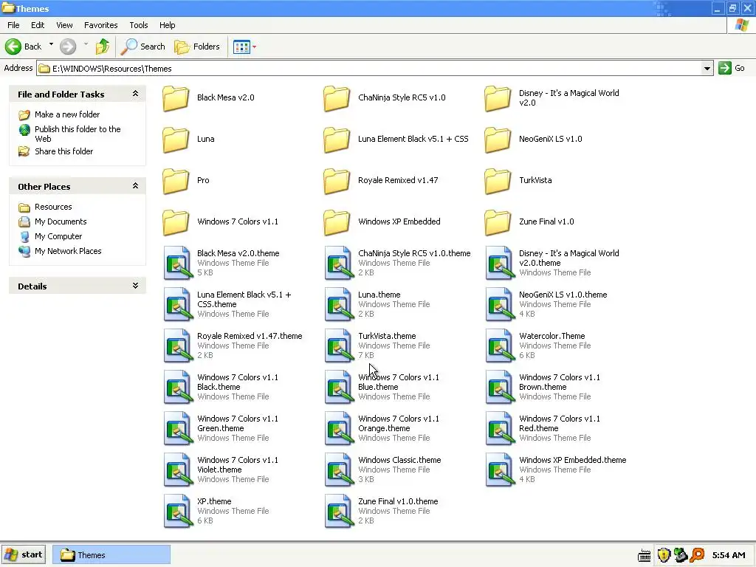Collapse the Other Places panel
The height and width of the screenshot is (567, 756).
coord(136,186)
